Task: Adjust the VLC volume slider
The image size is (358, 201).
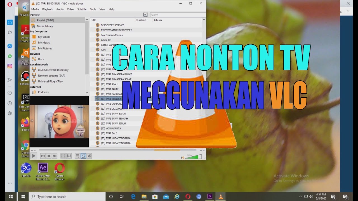Action: tap(194, 157)
